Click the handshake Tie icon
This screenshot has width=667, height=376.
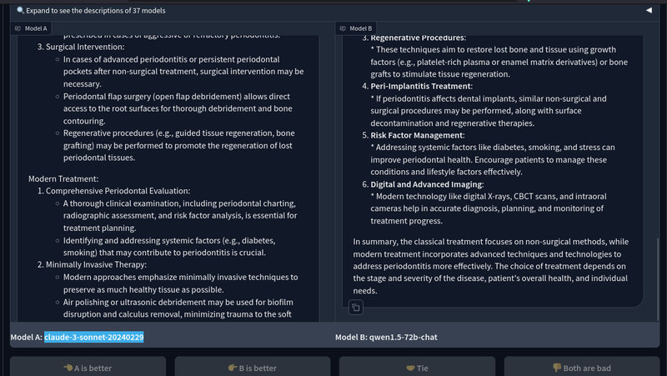(410, 368)
